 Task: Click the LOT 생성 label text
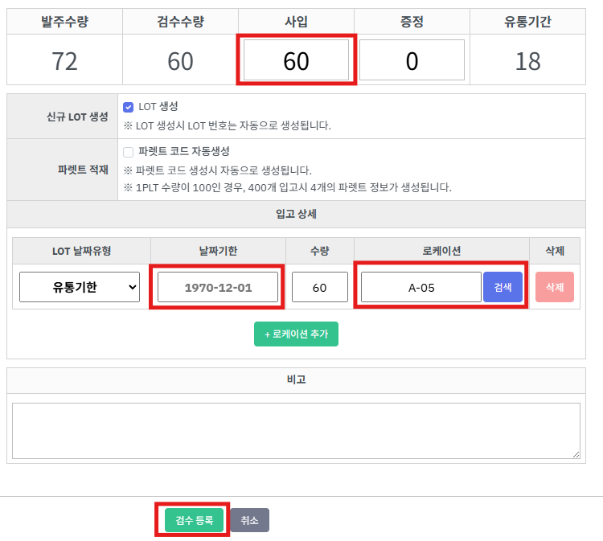point(158,106)
